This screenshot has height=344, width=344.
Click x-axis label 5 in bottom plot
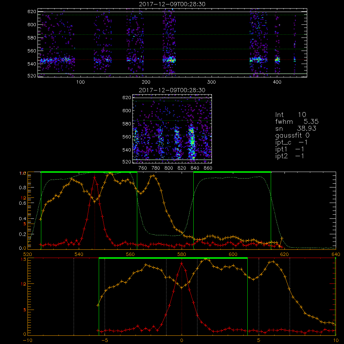(x=259, y=340)
